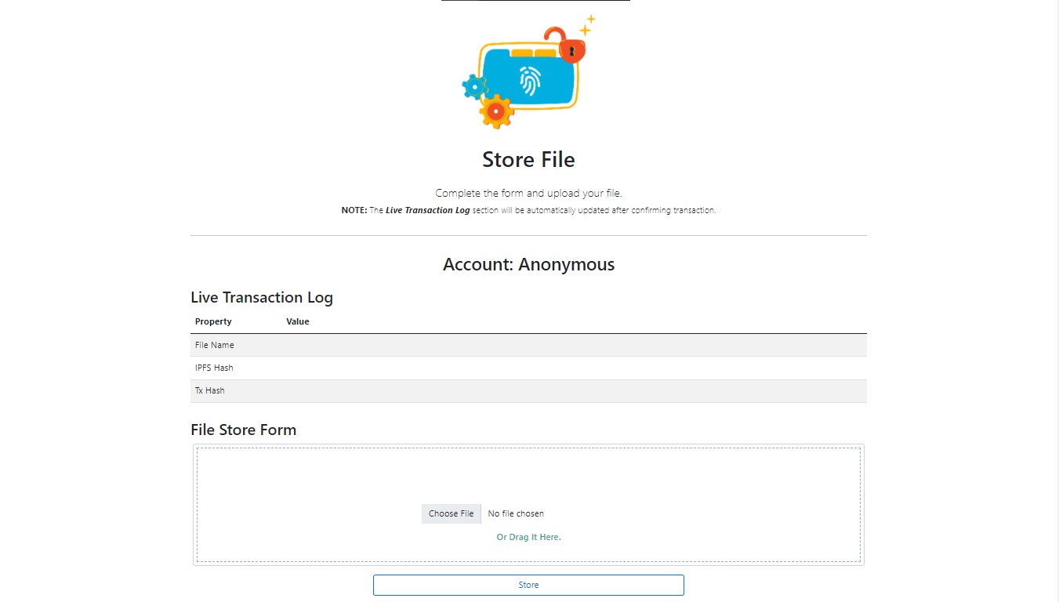
Task: Click the 'No file chosen' label
Action: click(x=516, y=513)
